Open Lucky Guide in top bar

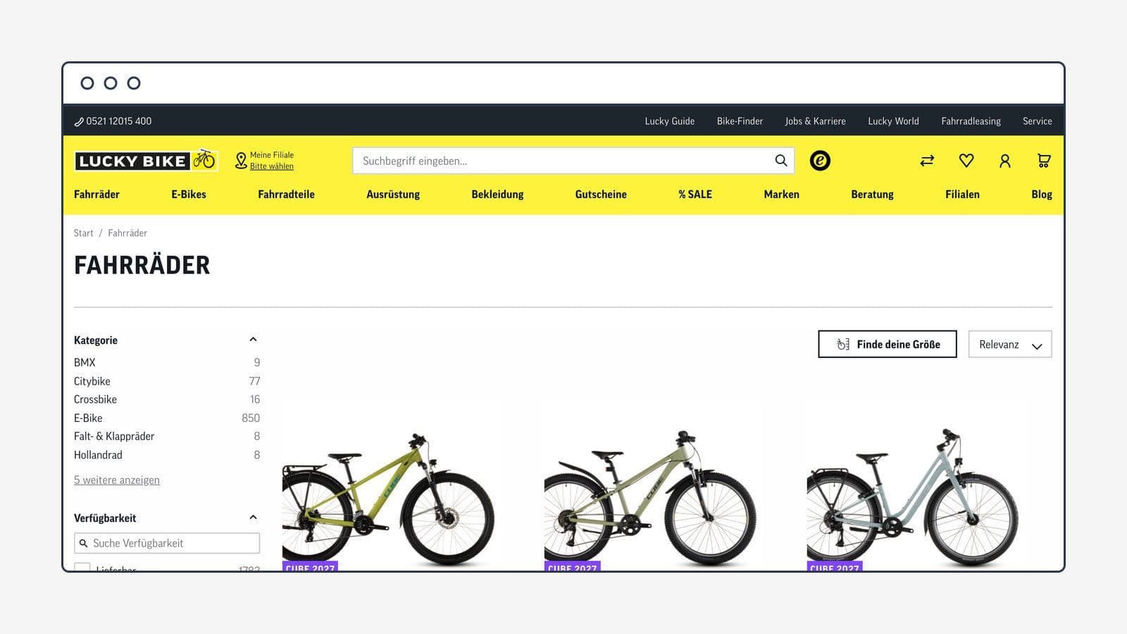(670, 121)
